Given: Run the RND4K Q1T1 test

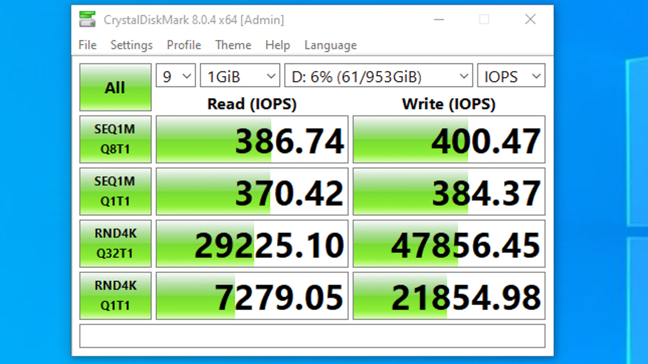Looking at the screenshot, I should tap(115, 296).
